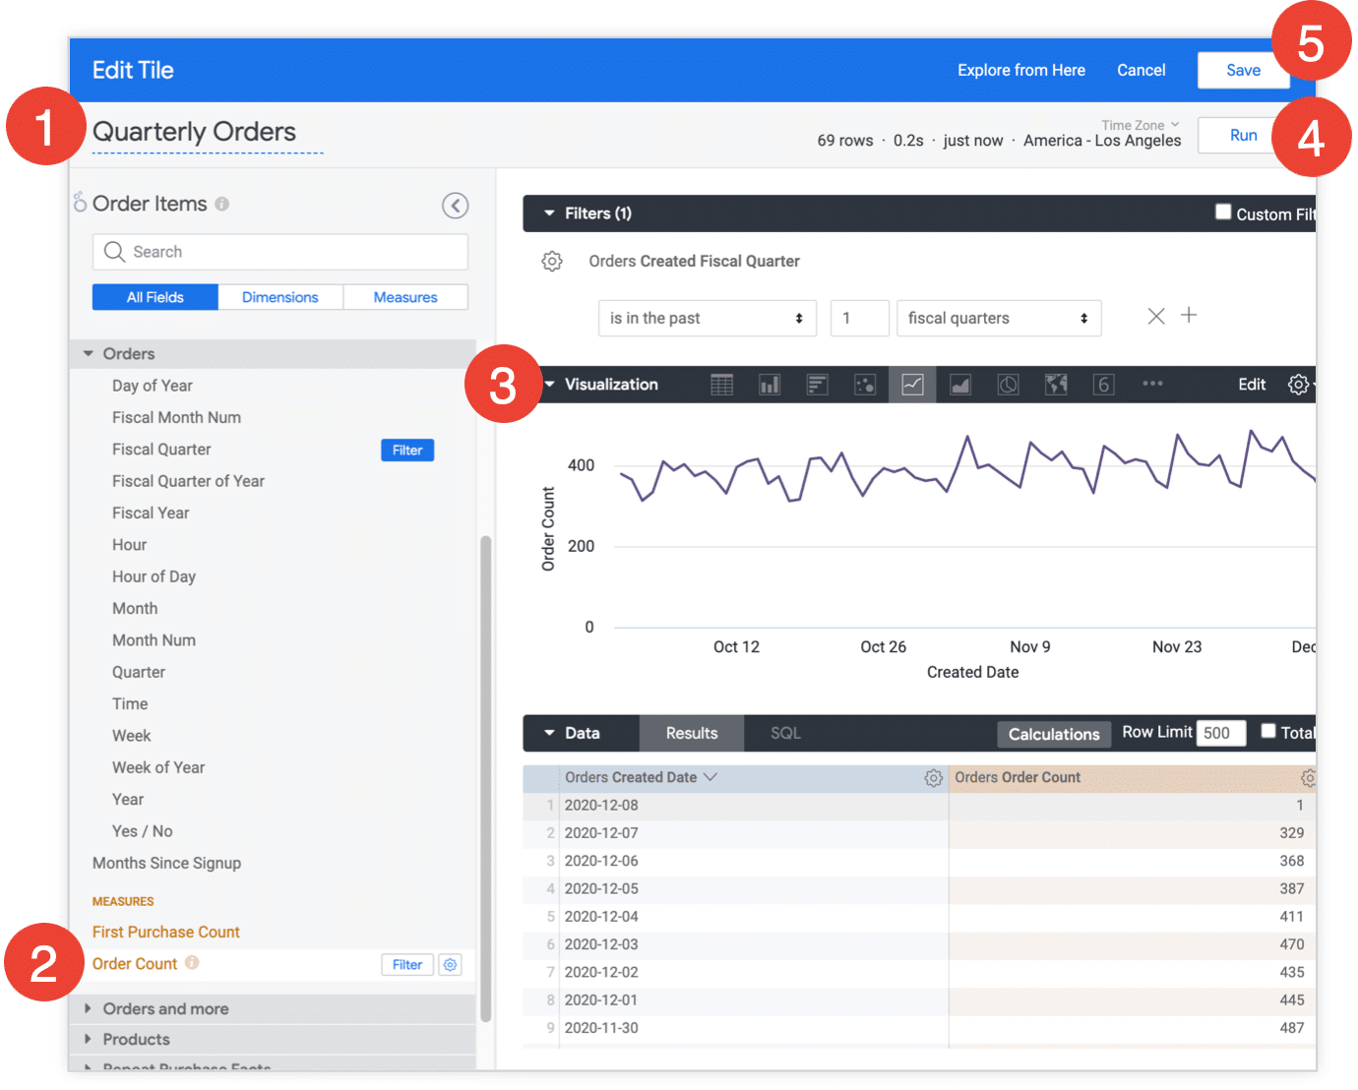
Task: Select the pie chart visualization icon
Action: 1008,385
